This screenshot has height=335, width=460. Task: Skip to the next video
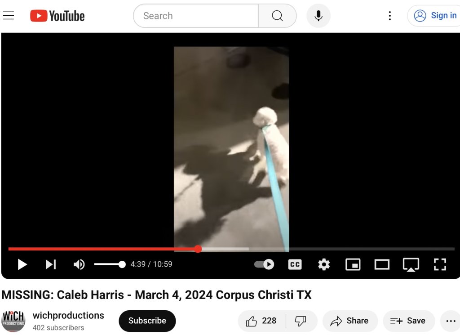coord(51,264)
